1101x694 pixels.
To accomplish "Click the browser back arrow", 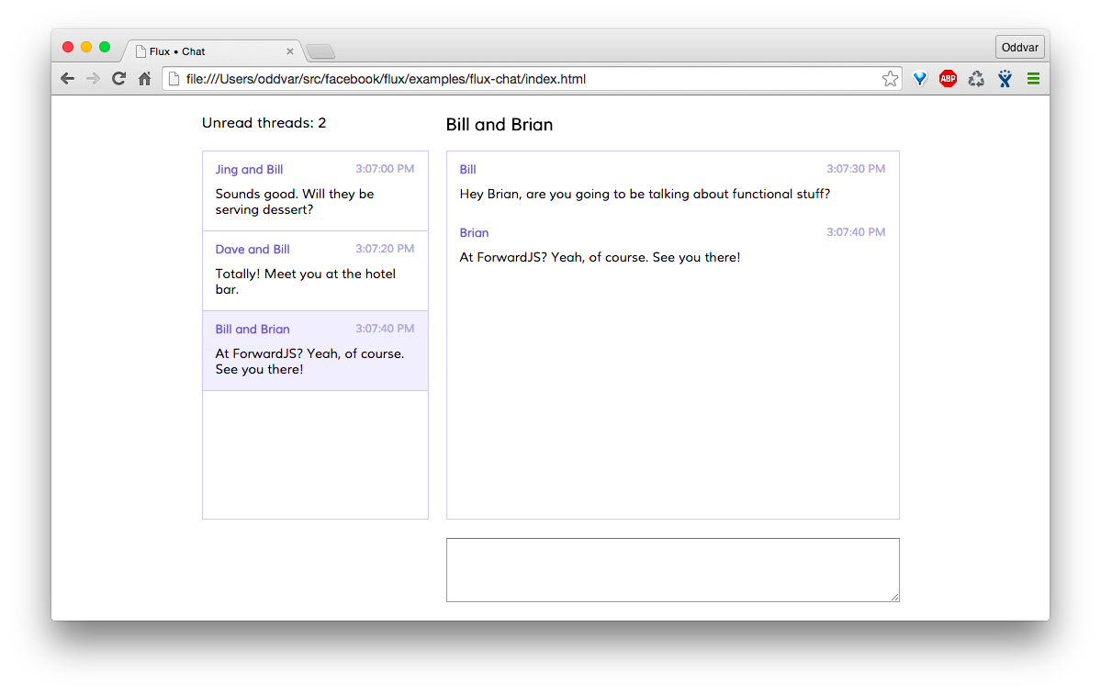I will 67,79.
